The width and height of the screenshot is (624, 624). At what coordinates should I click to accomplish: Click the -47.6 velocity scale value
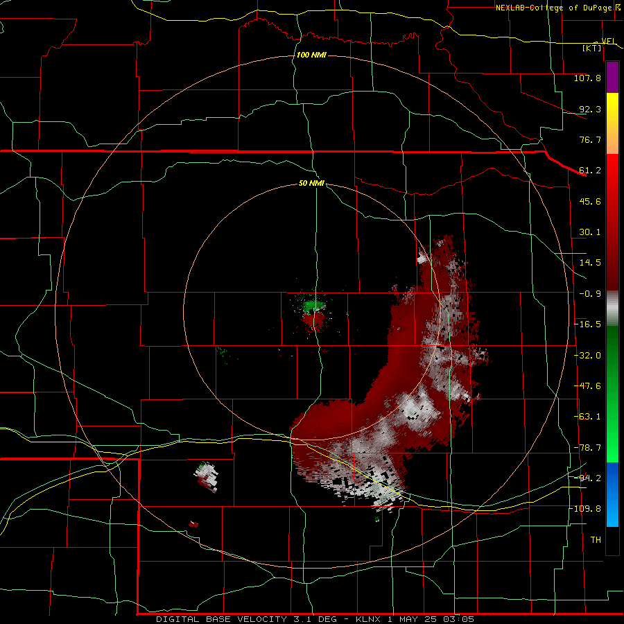click(587, 386)
